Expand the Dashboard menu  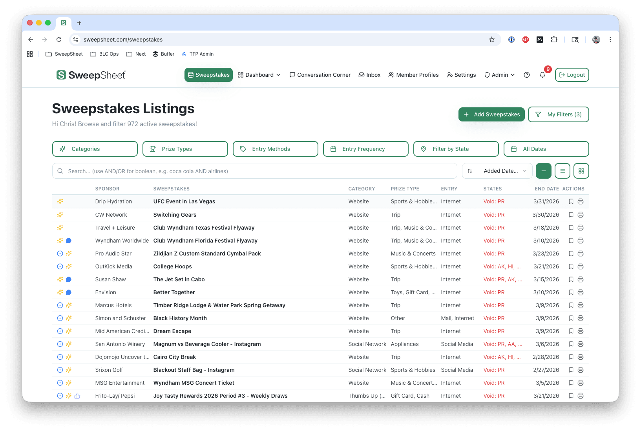click(x=259, y=75)
